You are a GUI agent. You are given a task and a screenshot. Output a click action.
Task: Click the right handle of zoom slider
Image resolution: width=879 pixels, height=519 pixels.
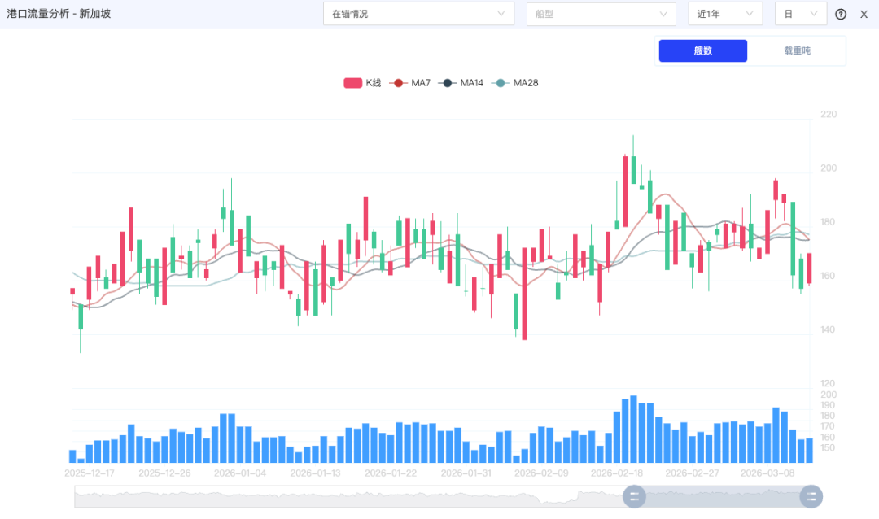pos(811,496)
